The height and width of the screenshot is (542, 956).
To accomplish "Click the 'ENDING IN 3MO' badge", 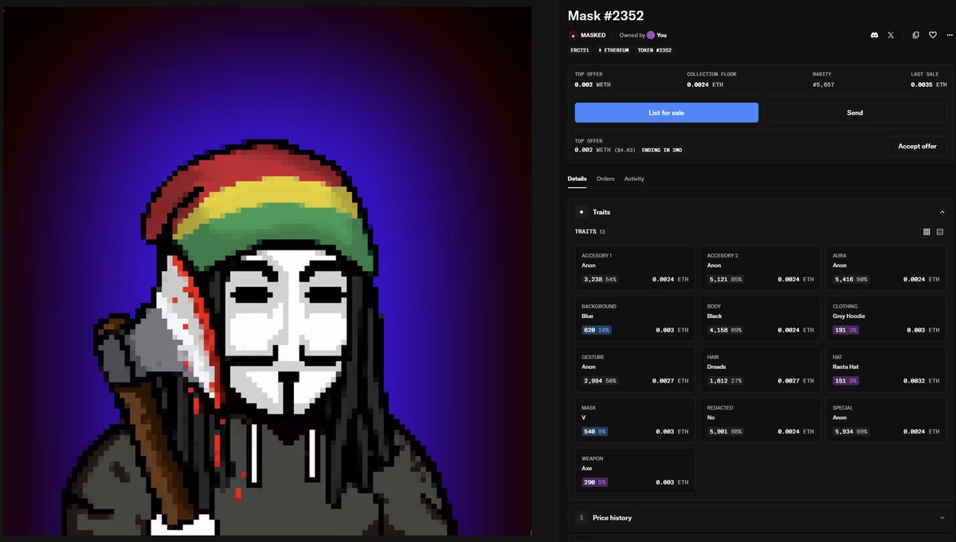I will pos(661,150).
